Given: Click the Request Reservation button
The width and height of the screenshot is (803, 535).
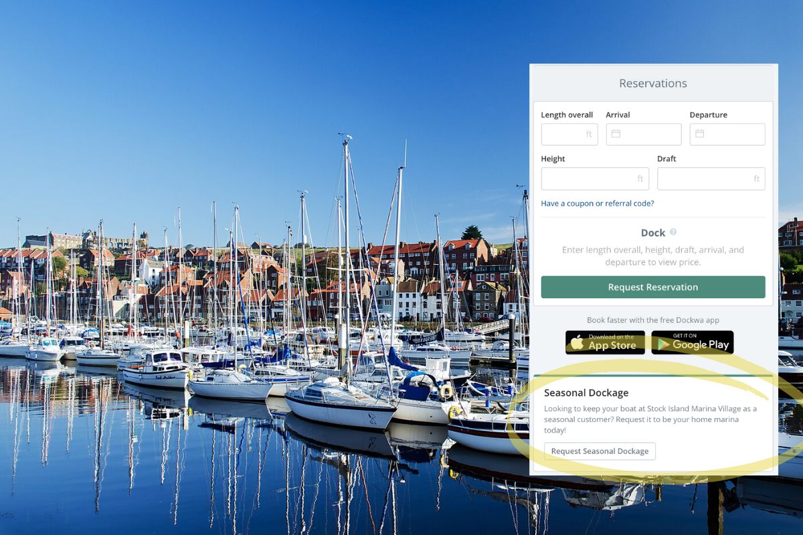Looking at the screenshot, I should coord(653,287).
